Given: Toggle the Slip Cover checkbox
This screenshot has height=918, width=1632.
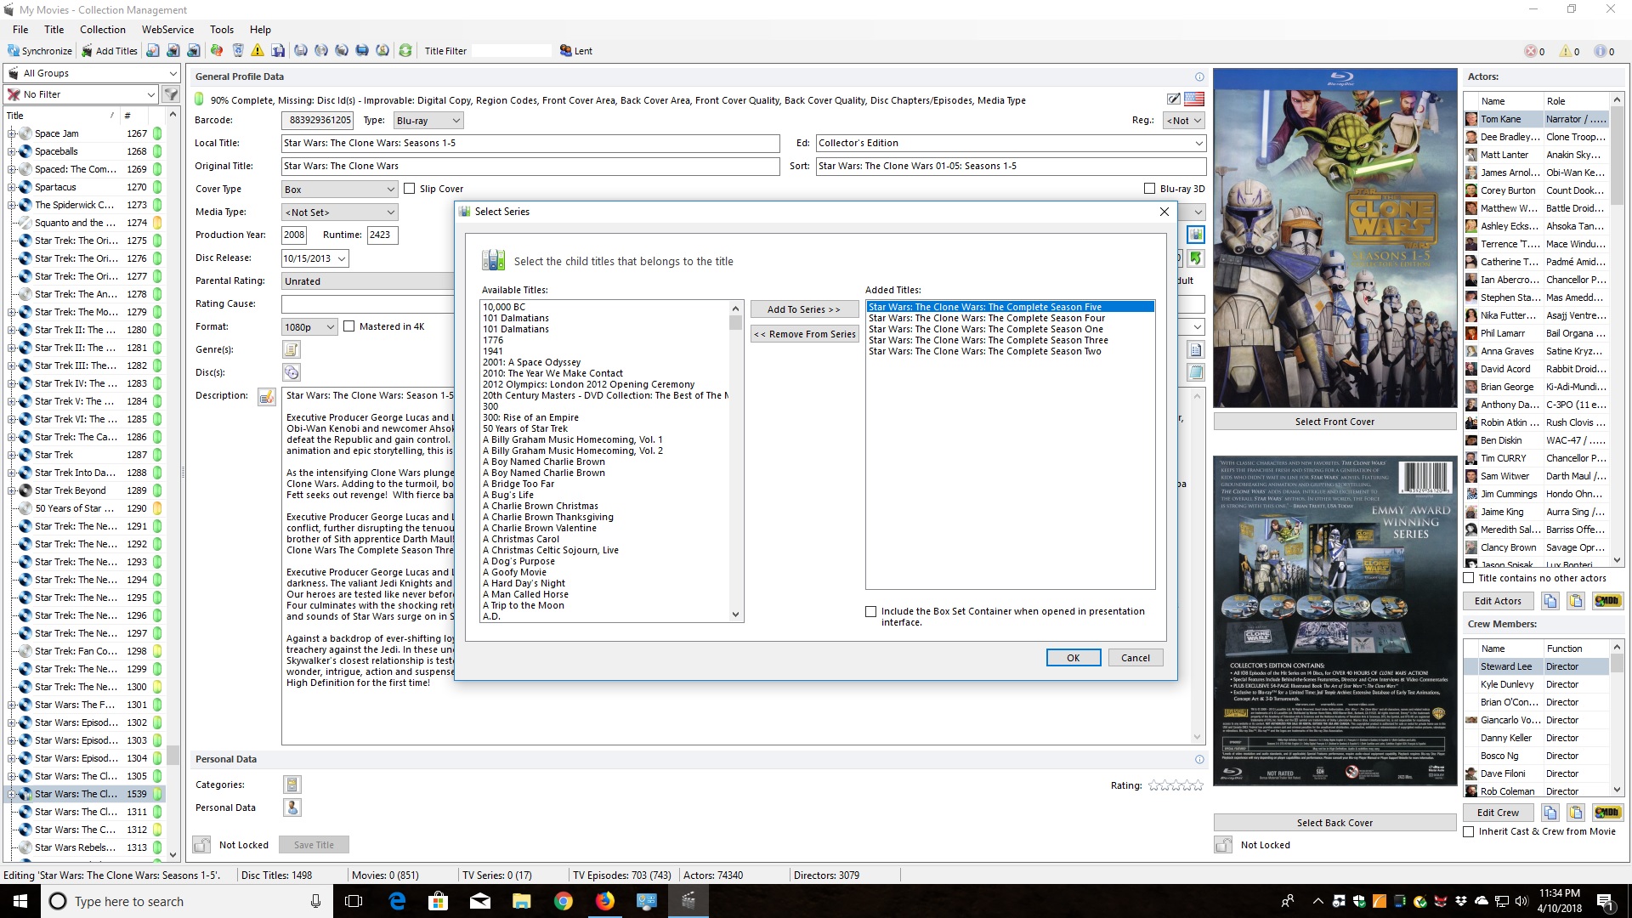Looking at the screenshot, I should point(410,189).
